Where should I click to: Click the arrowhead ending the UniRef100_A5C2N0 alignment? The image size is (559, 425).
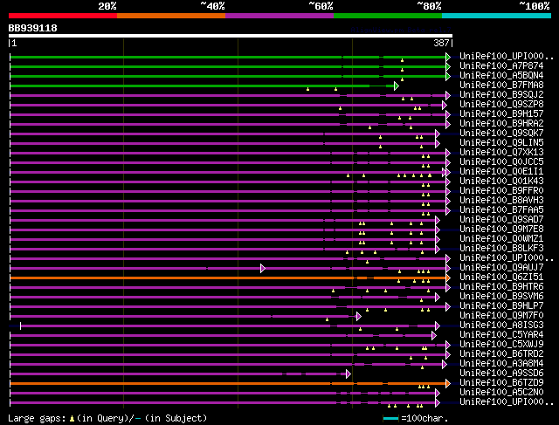[x=438, y=394]
